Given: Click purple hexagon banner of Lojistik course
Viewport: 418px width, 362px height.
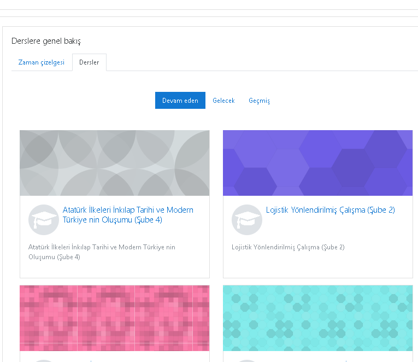Looking at the screenshot, I should [318, 163].
